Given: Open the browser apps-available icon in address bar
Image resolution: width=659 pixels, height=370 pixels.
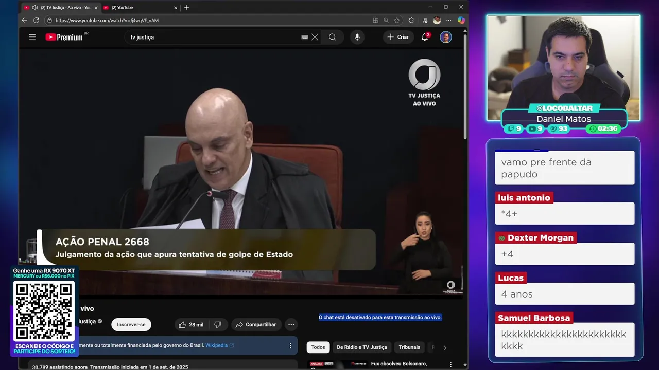Looking at the screenshot, I should 375,20.
